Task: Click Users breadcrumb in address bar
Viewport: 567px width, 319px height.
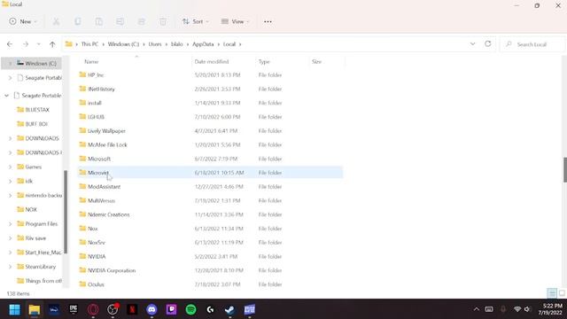Action: [x=155, y=44]
